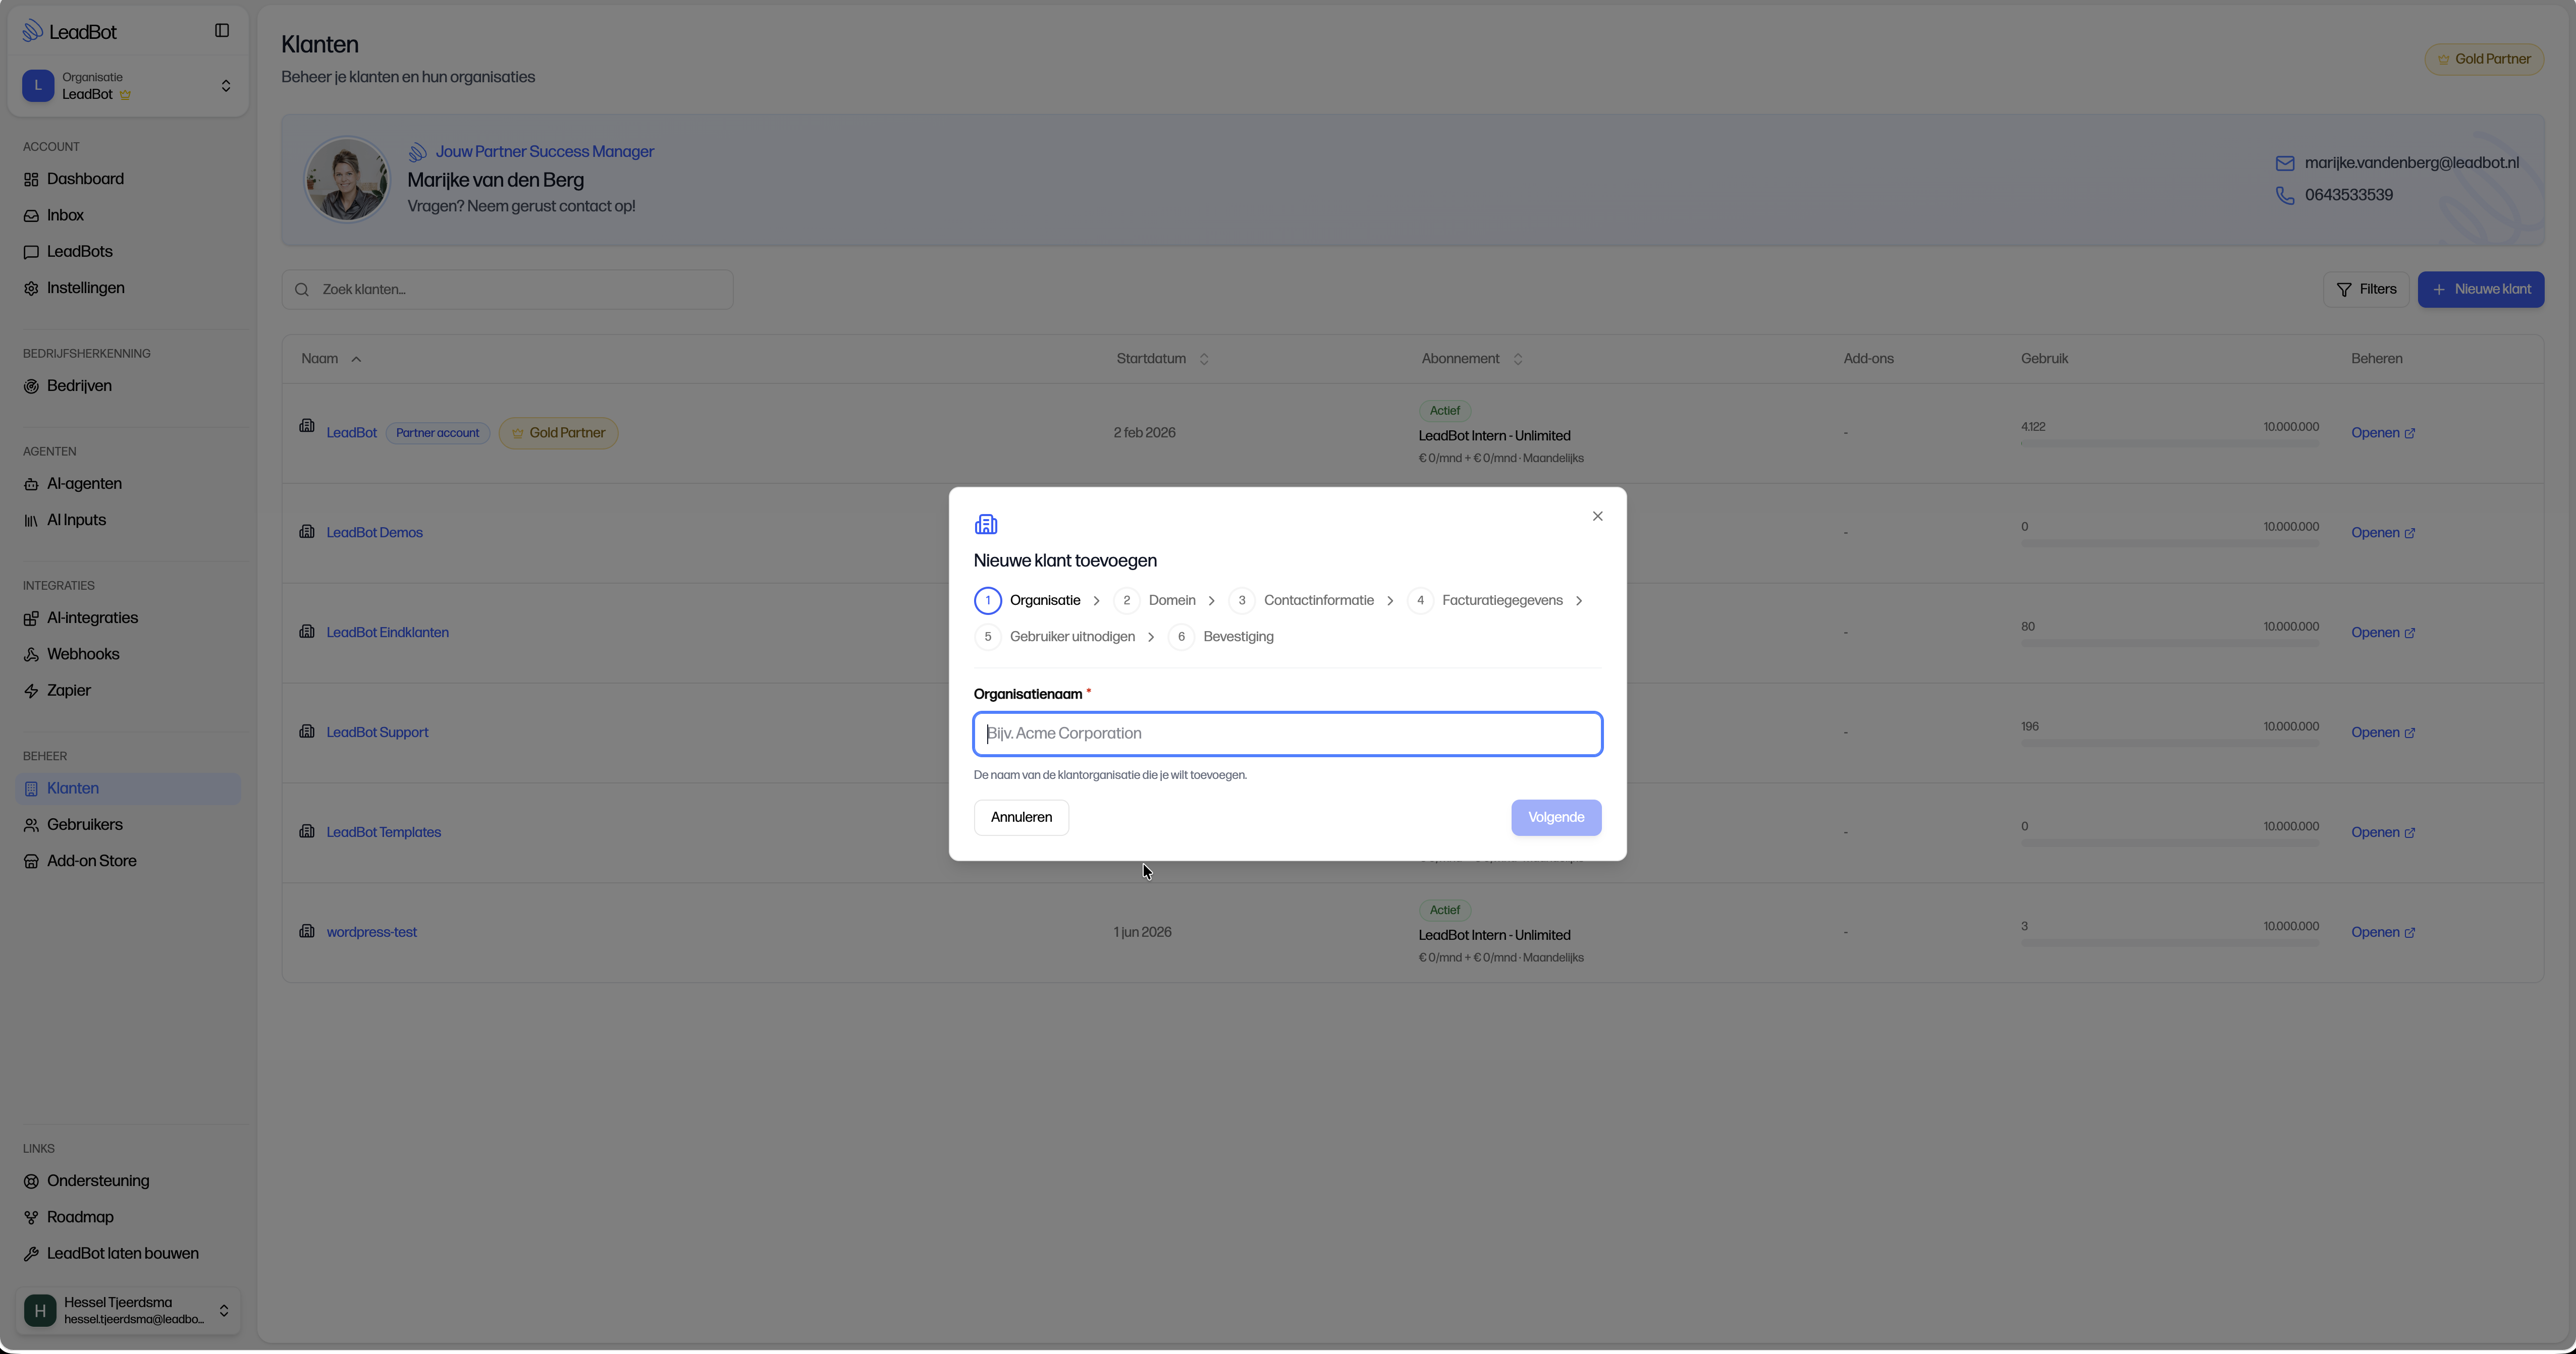Click the usage bar in the wordpress-test row

point(2169,943)
